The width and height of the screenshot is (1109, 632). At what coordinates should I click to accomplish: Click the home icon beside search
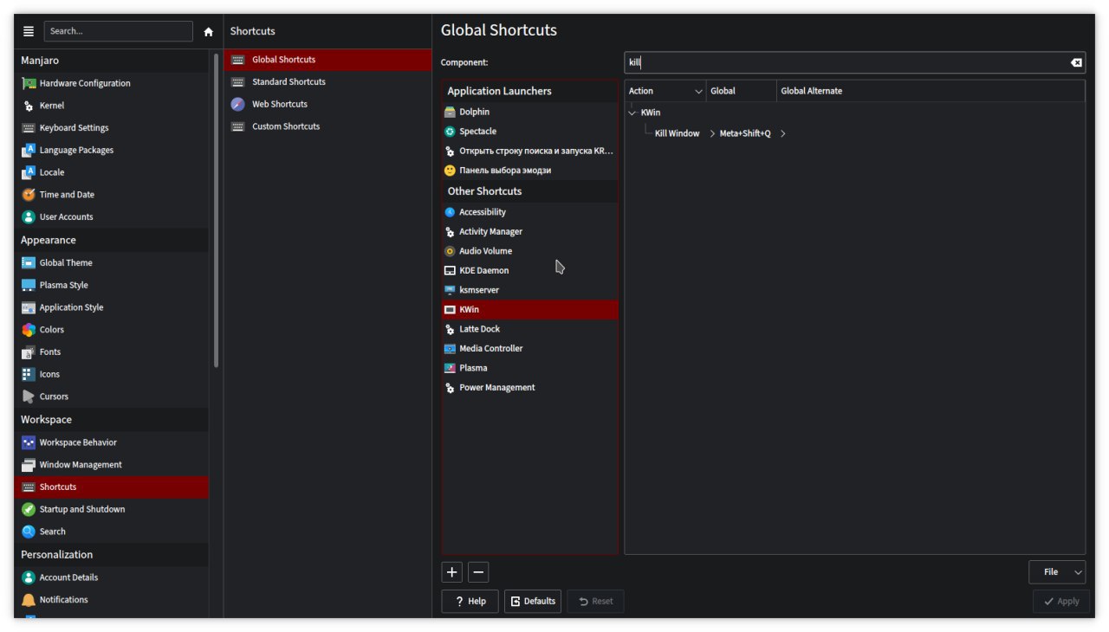208,31
